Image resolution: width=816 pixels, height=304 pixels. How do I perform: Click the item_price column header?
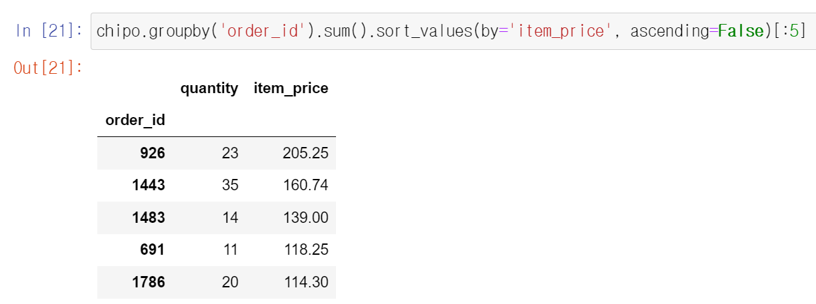(x=291, y=88)
